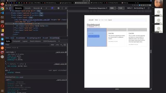Image resolution: width=166 pixels, height=93 pixels.
Task: Open Visual Studio Code from the dock
Action: pos(2,13)
